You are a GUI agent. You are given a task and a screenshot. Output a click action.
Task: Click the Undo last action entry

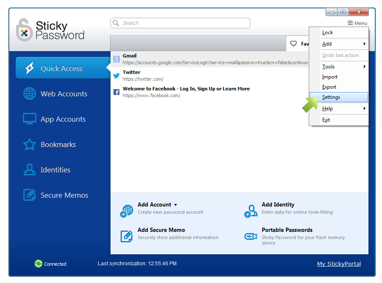pos(339,55)
